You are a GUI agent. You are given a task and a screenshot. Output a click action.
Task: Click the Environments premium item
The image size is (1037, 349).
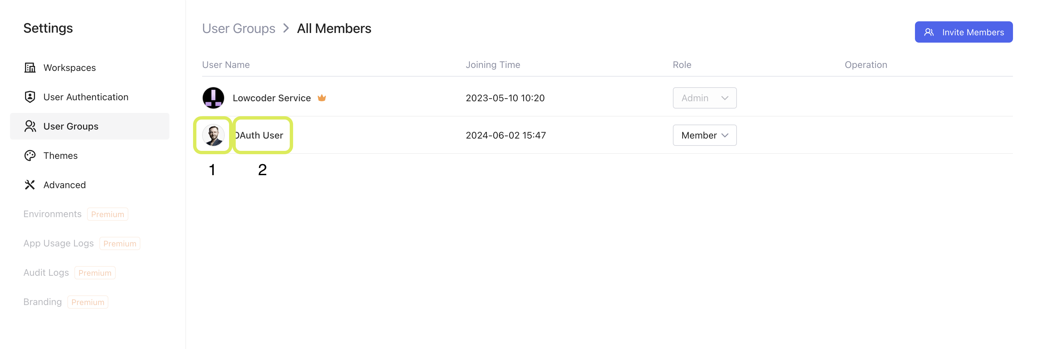pyautogui.click(x=52, y=214)
